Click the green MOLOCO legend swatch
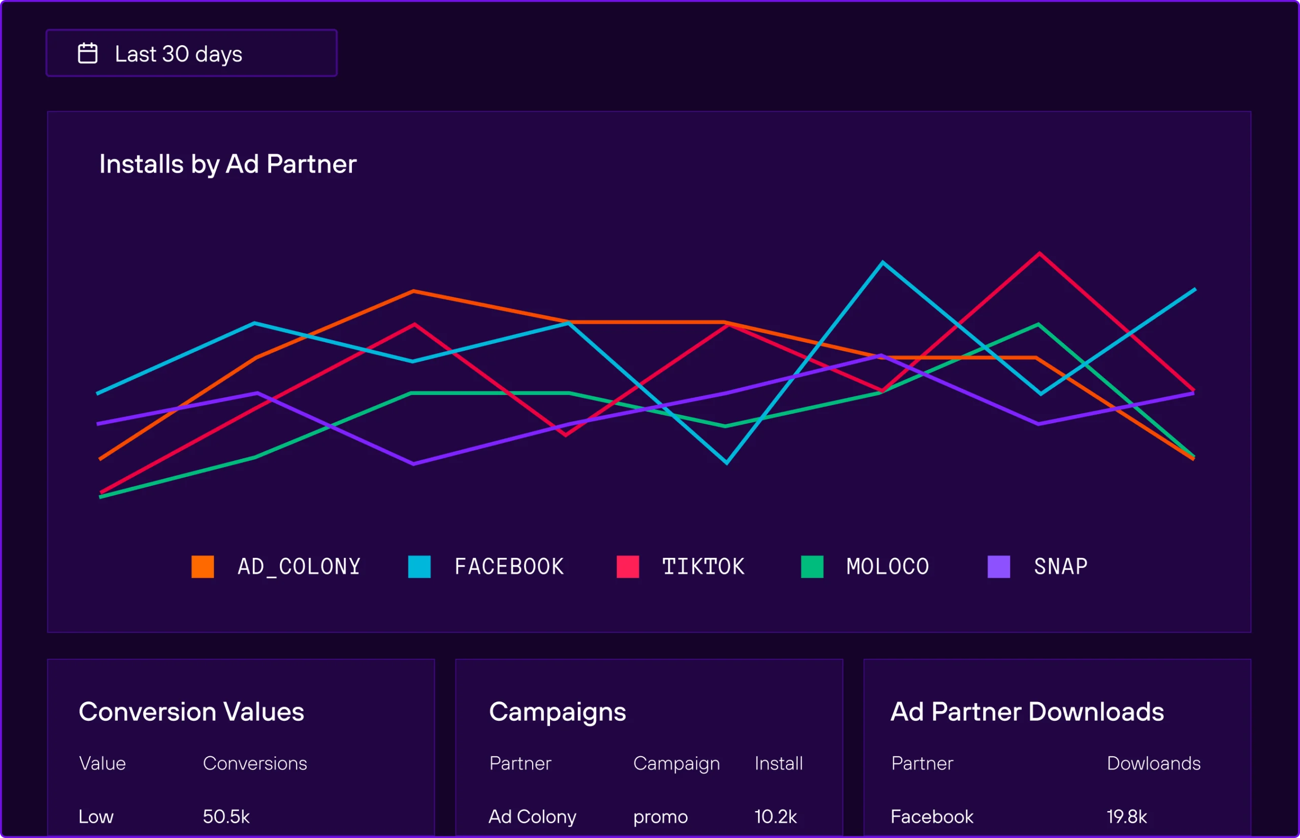Screen dimensions: 1300x838 click(811, 566)
